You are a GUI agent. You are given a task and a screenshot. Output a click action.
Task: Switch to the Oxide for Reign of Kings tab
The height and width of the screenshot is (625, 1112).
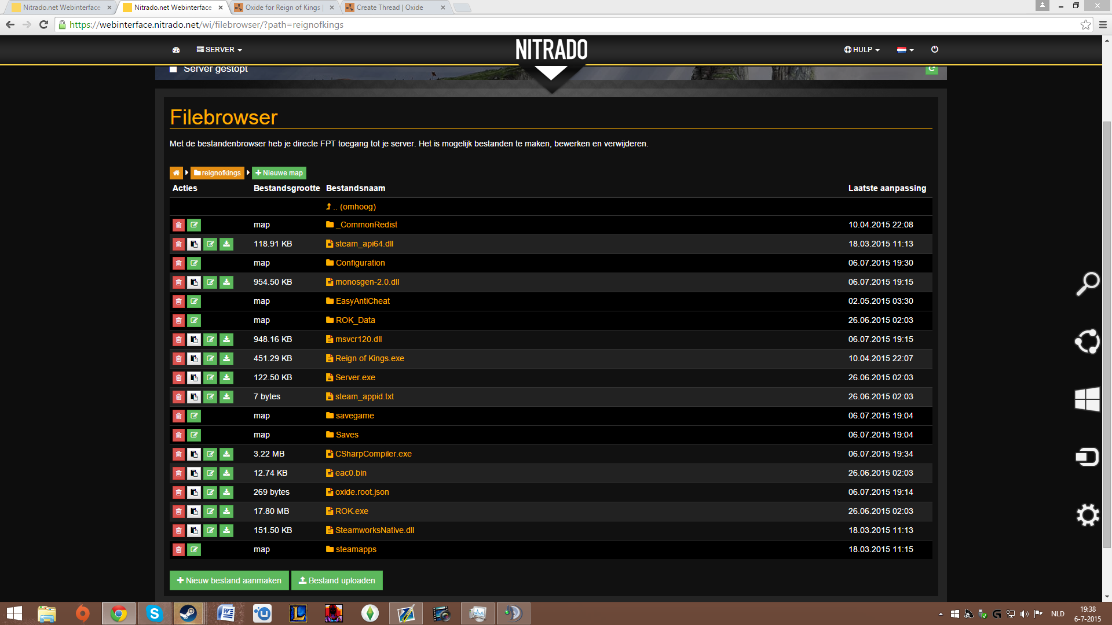click(x=283, y=8)
